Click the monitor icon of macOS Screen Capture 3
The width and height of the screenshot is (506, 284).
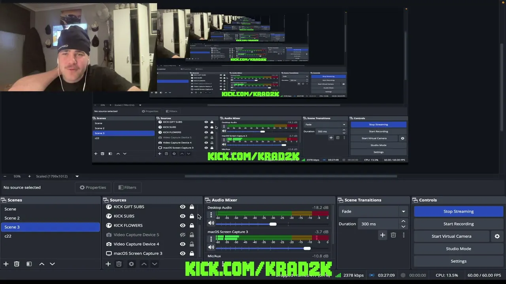click(x=109, y=253)
